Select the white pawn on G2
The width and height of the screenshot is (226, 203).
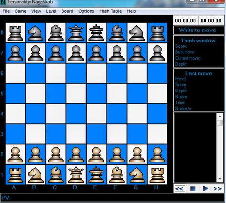tap(137, 154)
